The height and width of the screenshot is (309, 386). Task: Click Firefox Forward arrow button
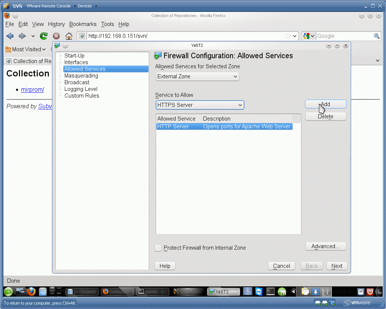22,36
